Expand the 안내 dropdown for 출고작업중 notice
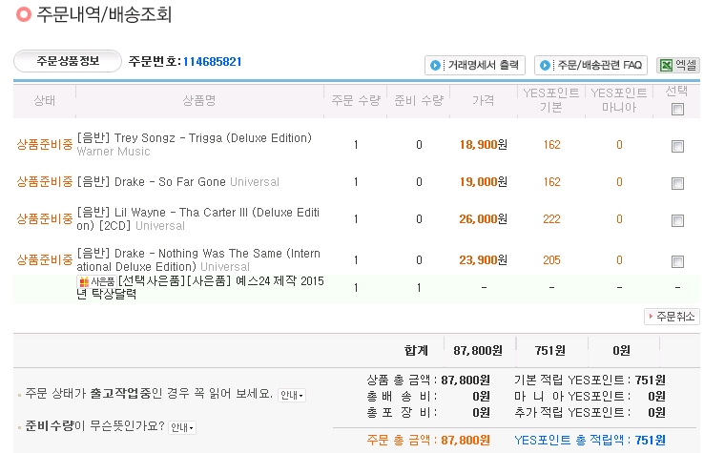Screen dimensions: 704x453 pos(292,395)
